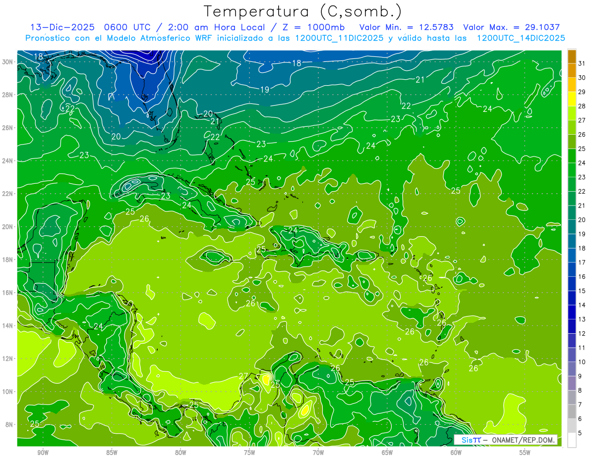This screenshot has width=595, height=459.
Task: Click the "Valor Max. = 29.1037" readout
Action: click(x=511, y=28)
